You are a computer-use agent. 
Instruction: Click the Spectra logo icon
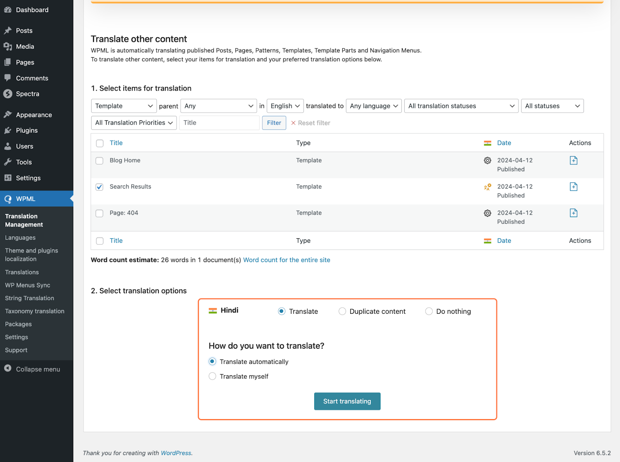pos(8,94)
